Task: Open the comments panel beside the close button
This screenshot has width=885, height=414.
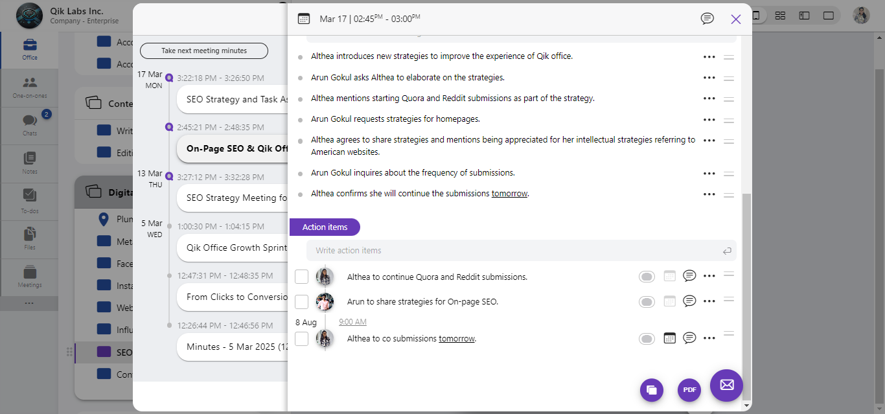Action: click(707, 18)
